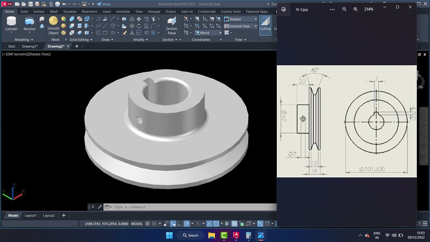Click the Cylinder solid tool icon
Image resolution: width=430 pixels, height=242 pixels.
(11, 21)
